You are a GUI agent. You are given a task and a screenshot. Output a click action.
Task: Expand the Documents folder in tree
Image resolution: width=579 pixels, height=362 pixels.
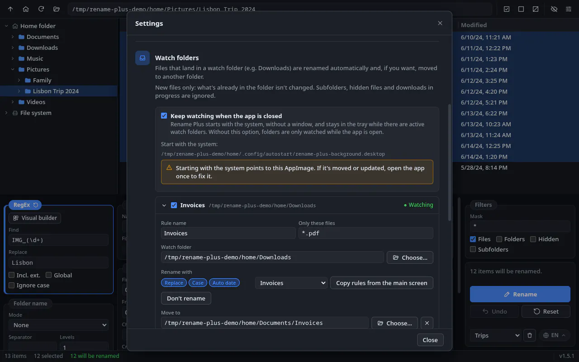[x=13, y=37]
